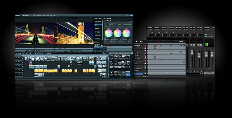The height and width of the screenshot is (118, 232).
Task: Click the channel 7 volume fader
Action: pyautogui.click(x=192, y=52)
